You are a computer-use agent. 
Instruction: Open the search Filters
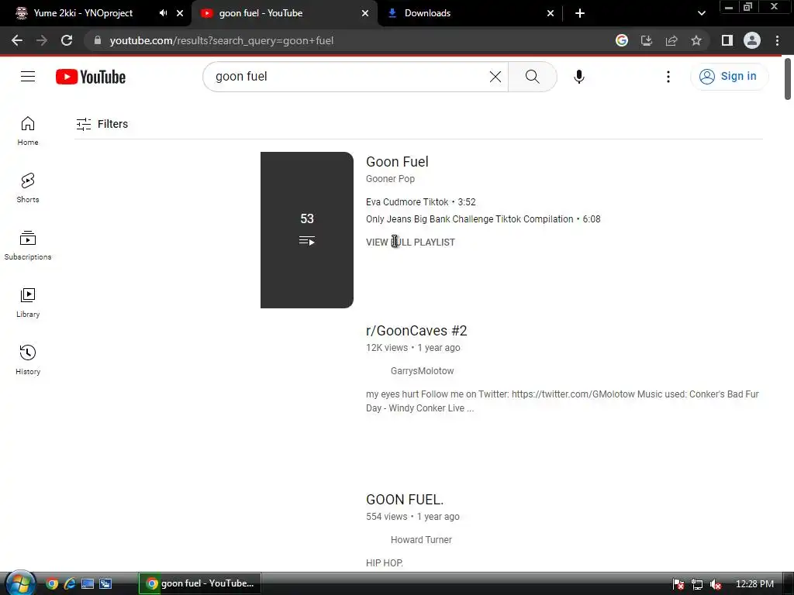[102, 124]
